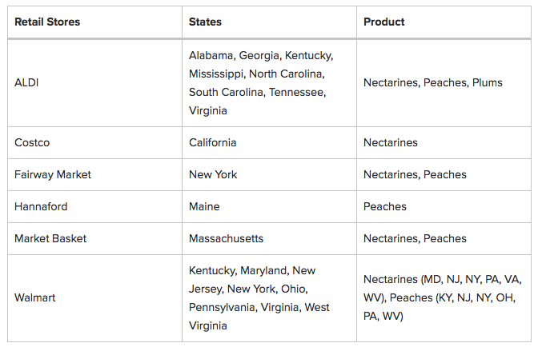Click the Massachusetts state cell
This screenshot has height=347, width=538.
(x=226, y=238)
